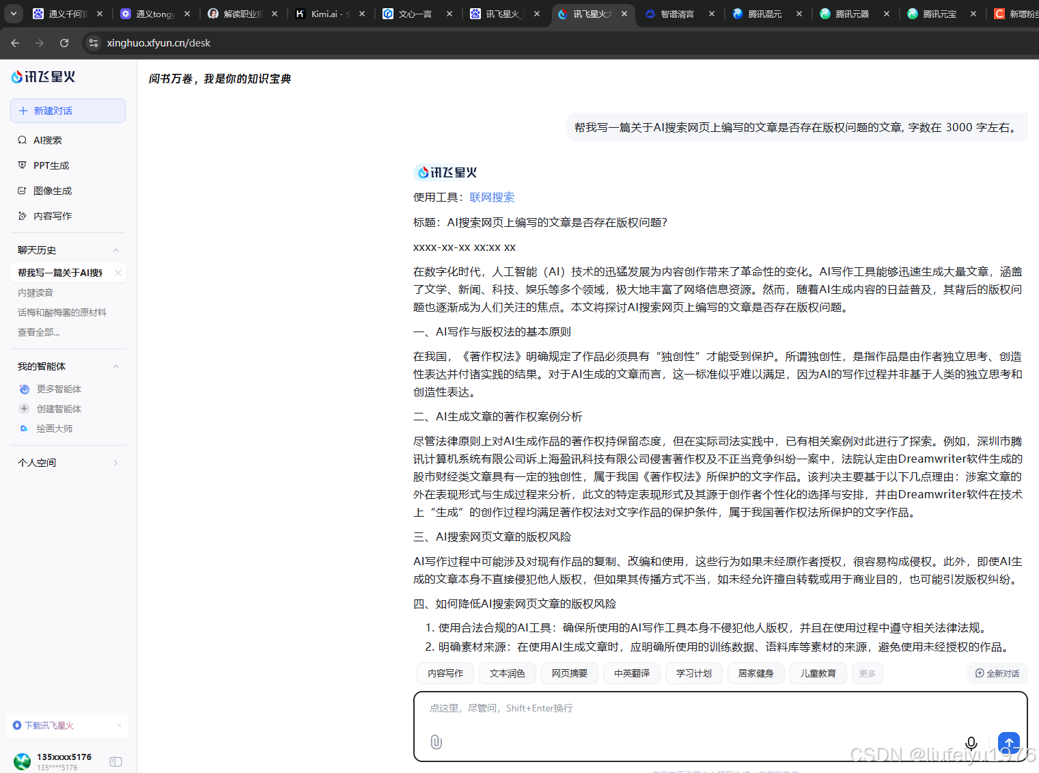Viewport: 1039px width, 773px height.
Task: Click the 更多智能体 icon
Action: tap(24, 389)
